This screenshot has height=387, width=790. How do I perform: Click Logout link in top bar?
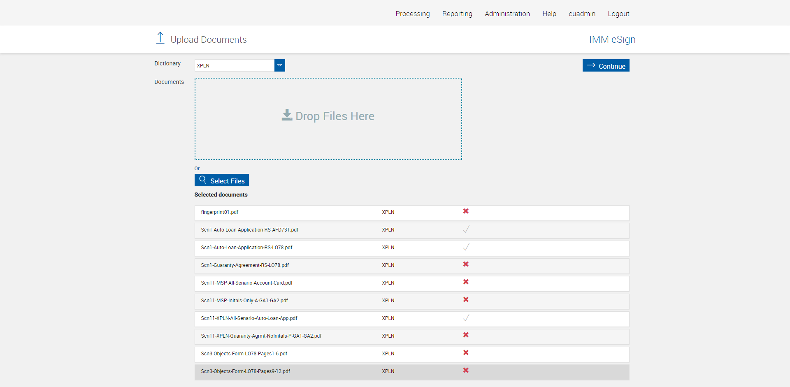[x=618, y=14]
